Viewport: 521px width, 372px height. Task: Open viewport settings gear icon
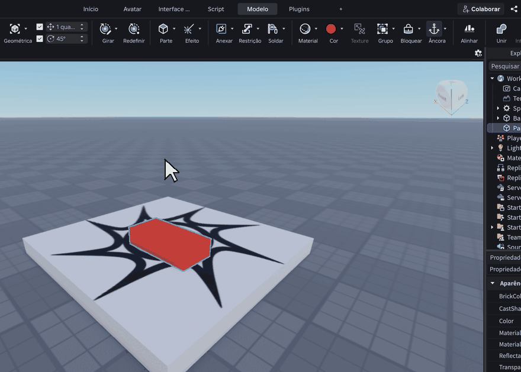tap(478, 53)
